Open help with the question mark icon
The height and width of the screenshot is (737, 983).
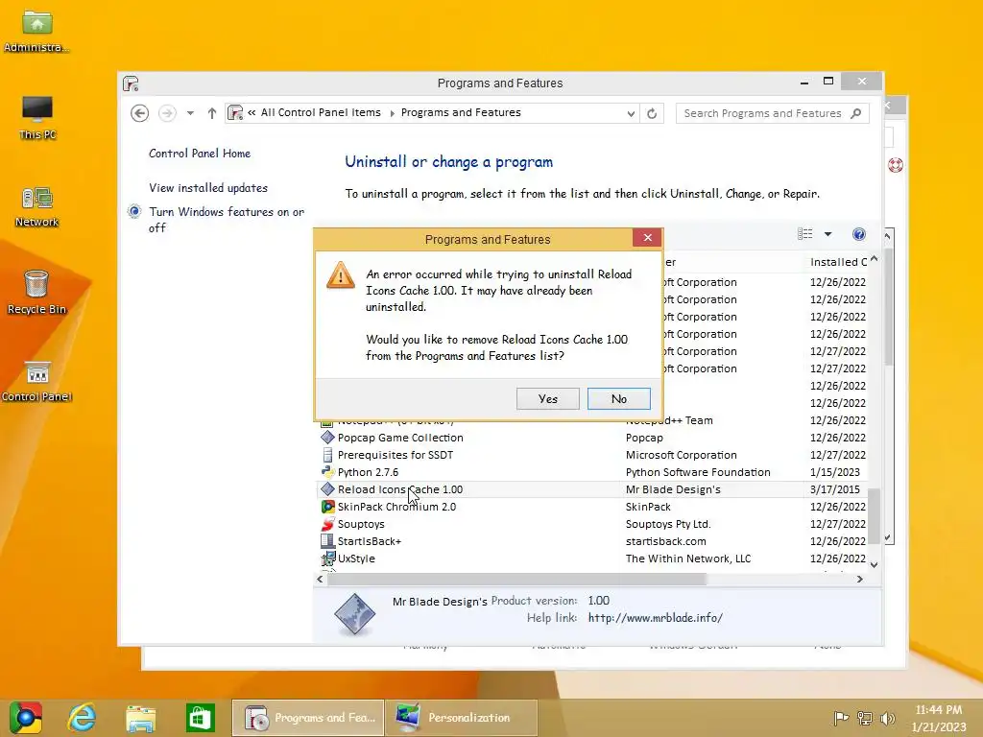(859, 234)
